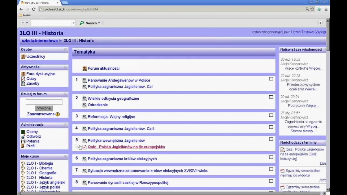Screen dimensions: 347x195
Task: Open Quiz - Polska Jagiellonów na tle europejskim
Action: click(126, 147)
